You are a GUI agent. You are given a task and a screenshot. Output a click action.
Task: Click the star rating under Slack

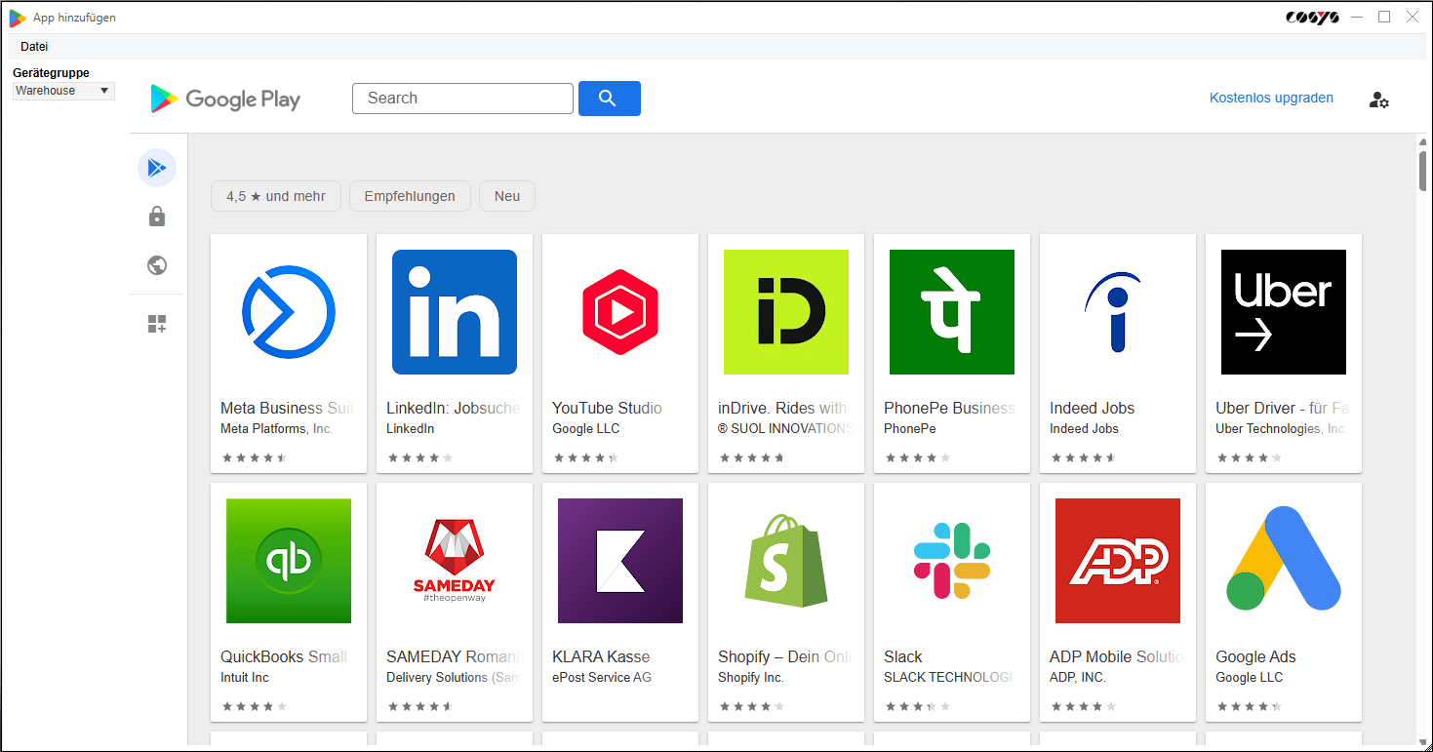(917, 707)
